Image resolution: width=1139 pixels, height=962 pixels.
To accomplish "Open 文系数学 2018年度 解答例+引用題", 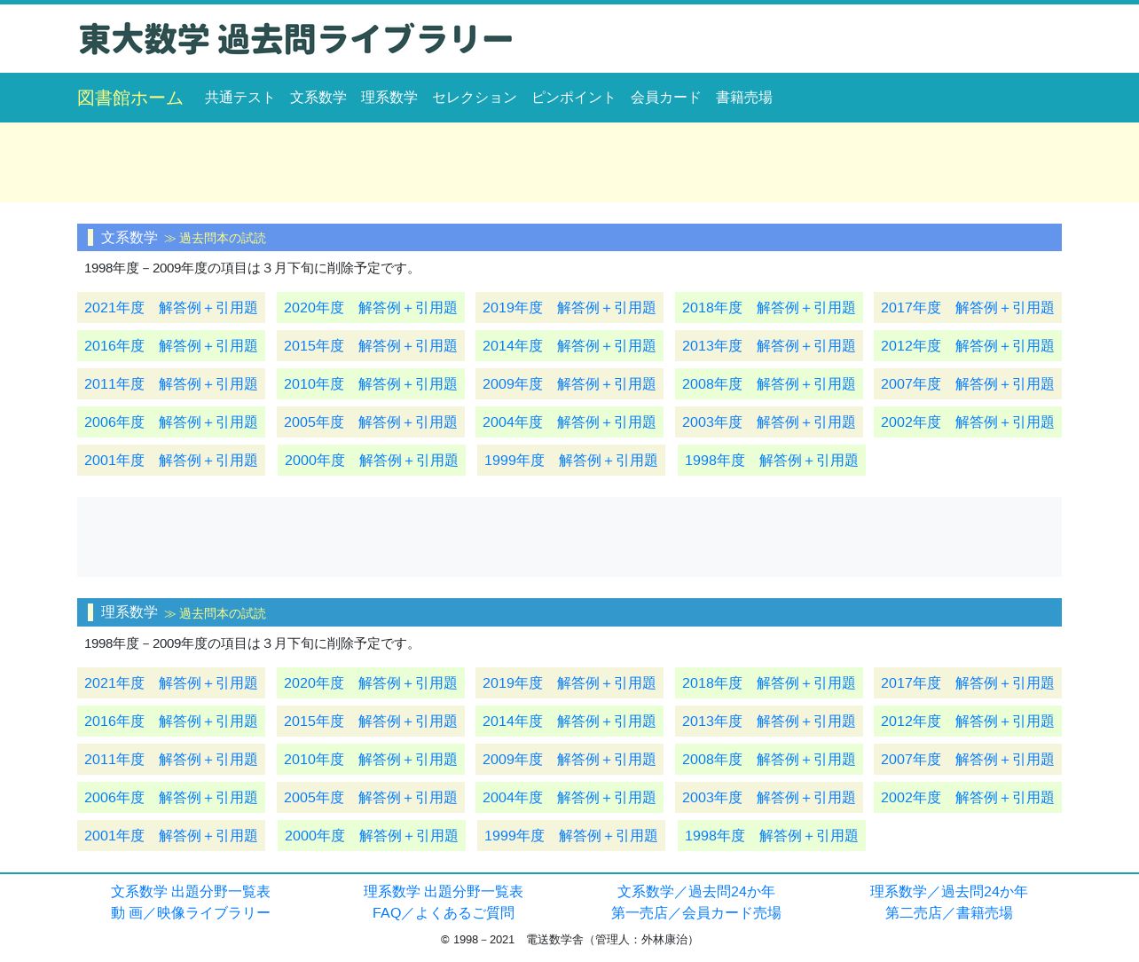I will coord(769,308).
